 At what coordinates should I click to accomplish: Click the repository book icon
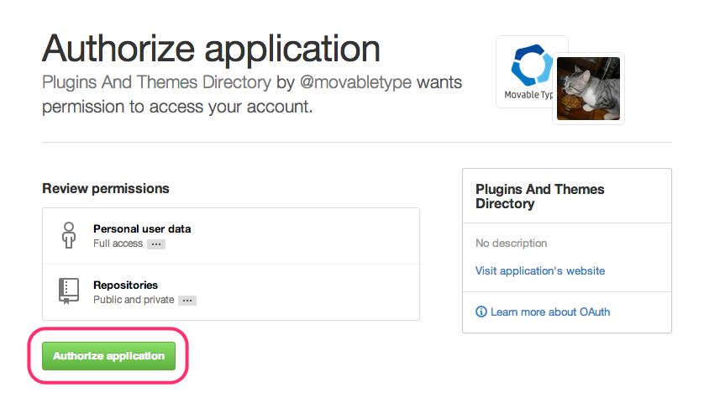(x=69, y=291)
